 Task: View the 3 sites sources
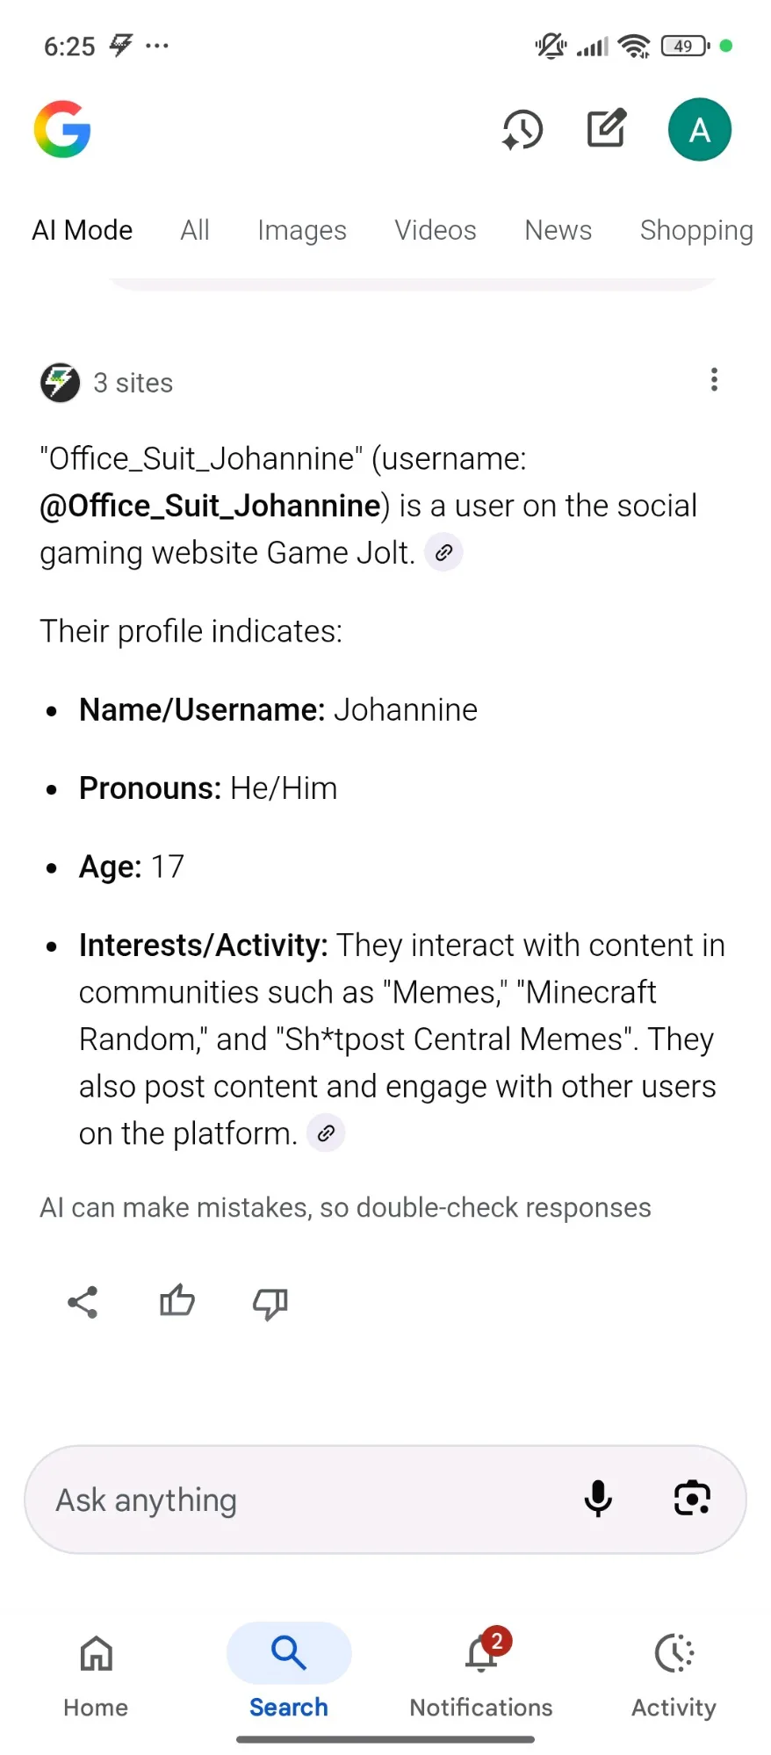(107, 383)
